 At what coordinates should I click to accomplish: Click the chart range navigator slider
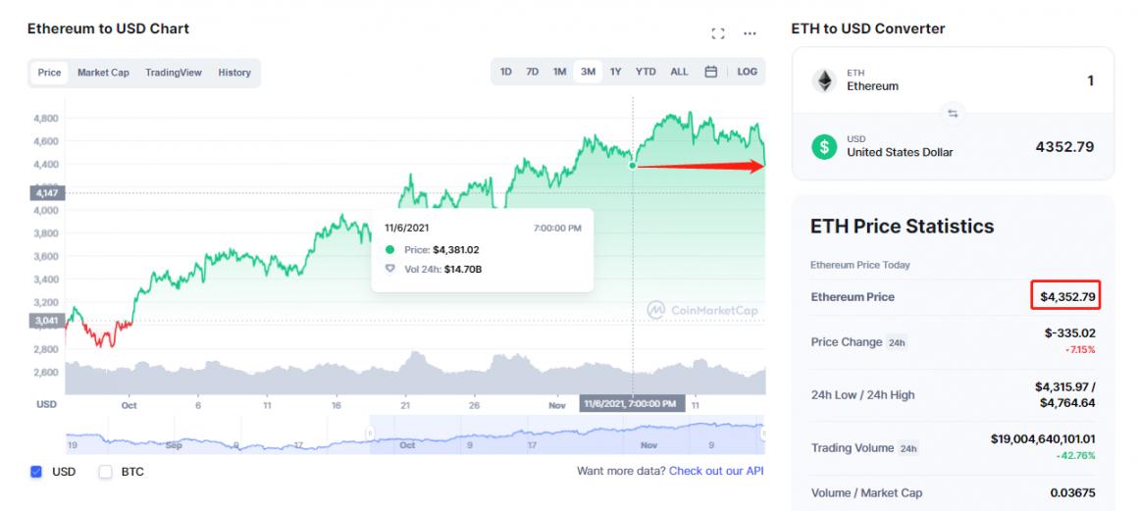(565, 434)
